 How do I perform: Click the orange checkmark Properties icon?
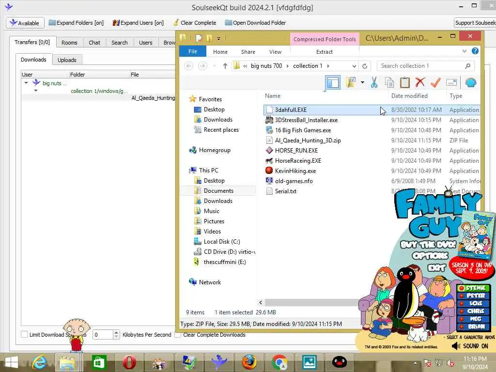pyautogui.click(x=435, y=82)
